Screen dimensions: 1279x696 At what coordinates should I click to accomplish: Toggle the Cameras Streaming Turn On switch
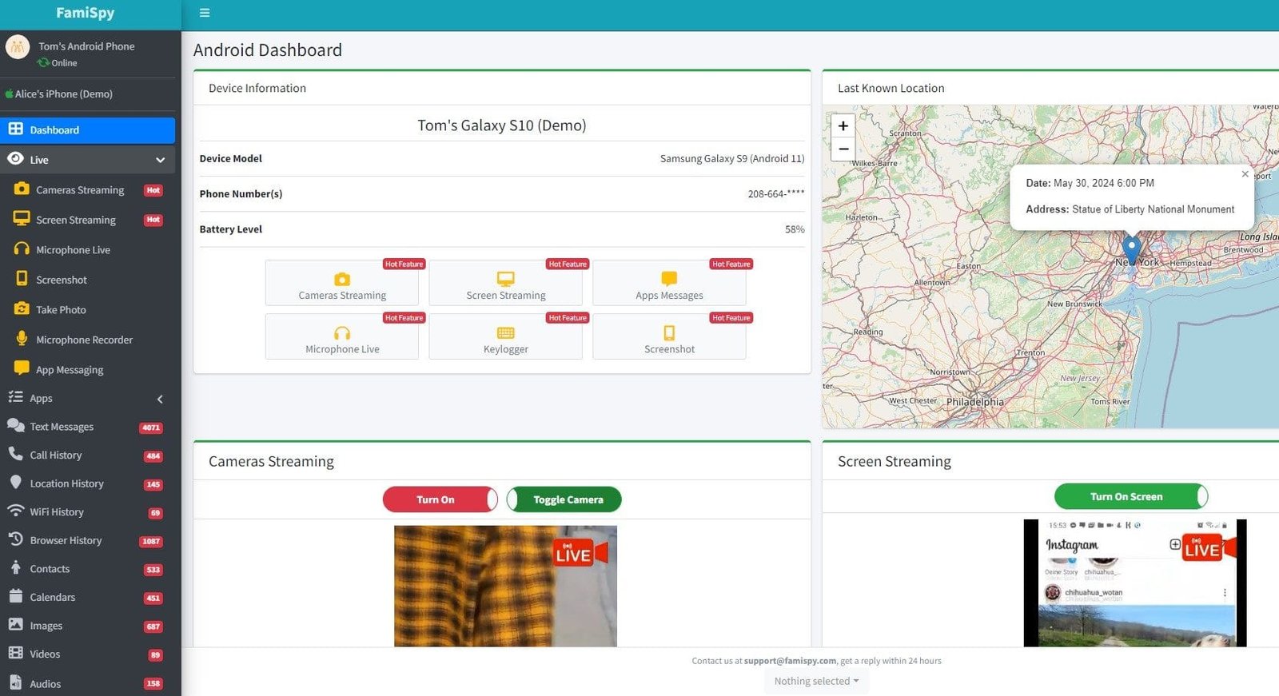(x=440, y=499)
